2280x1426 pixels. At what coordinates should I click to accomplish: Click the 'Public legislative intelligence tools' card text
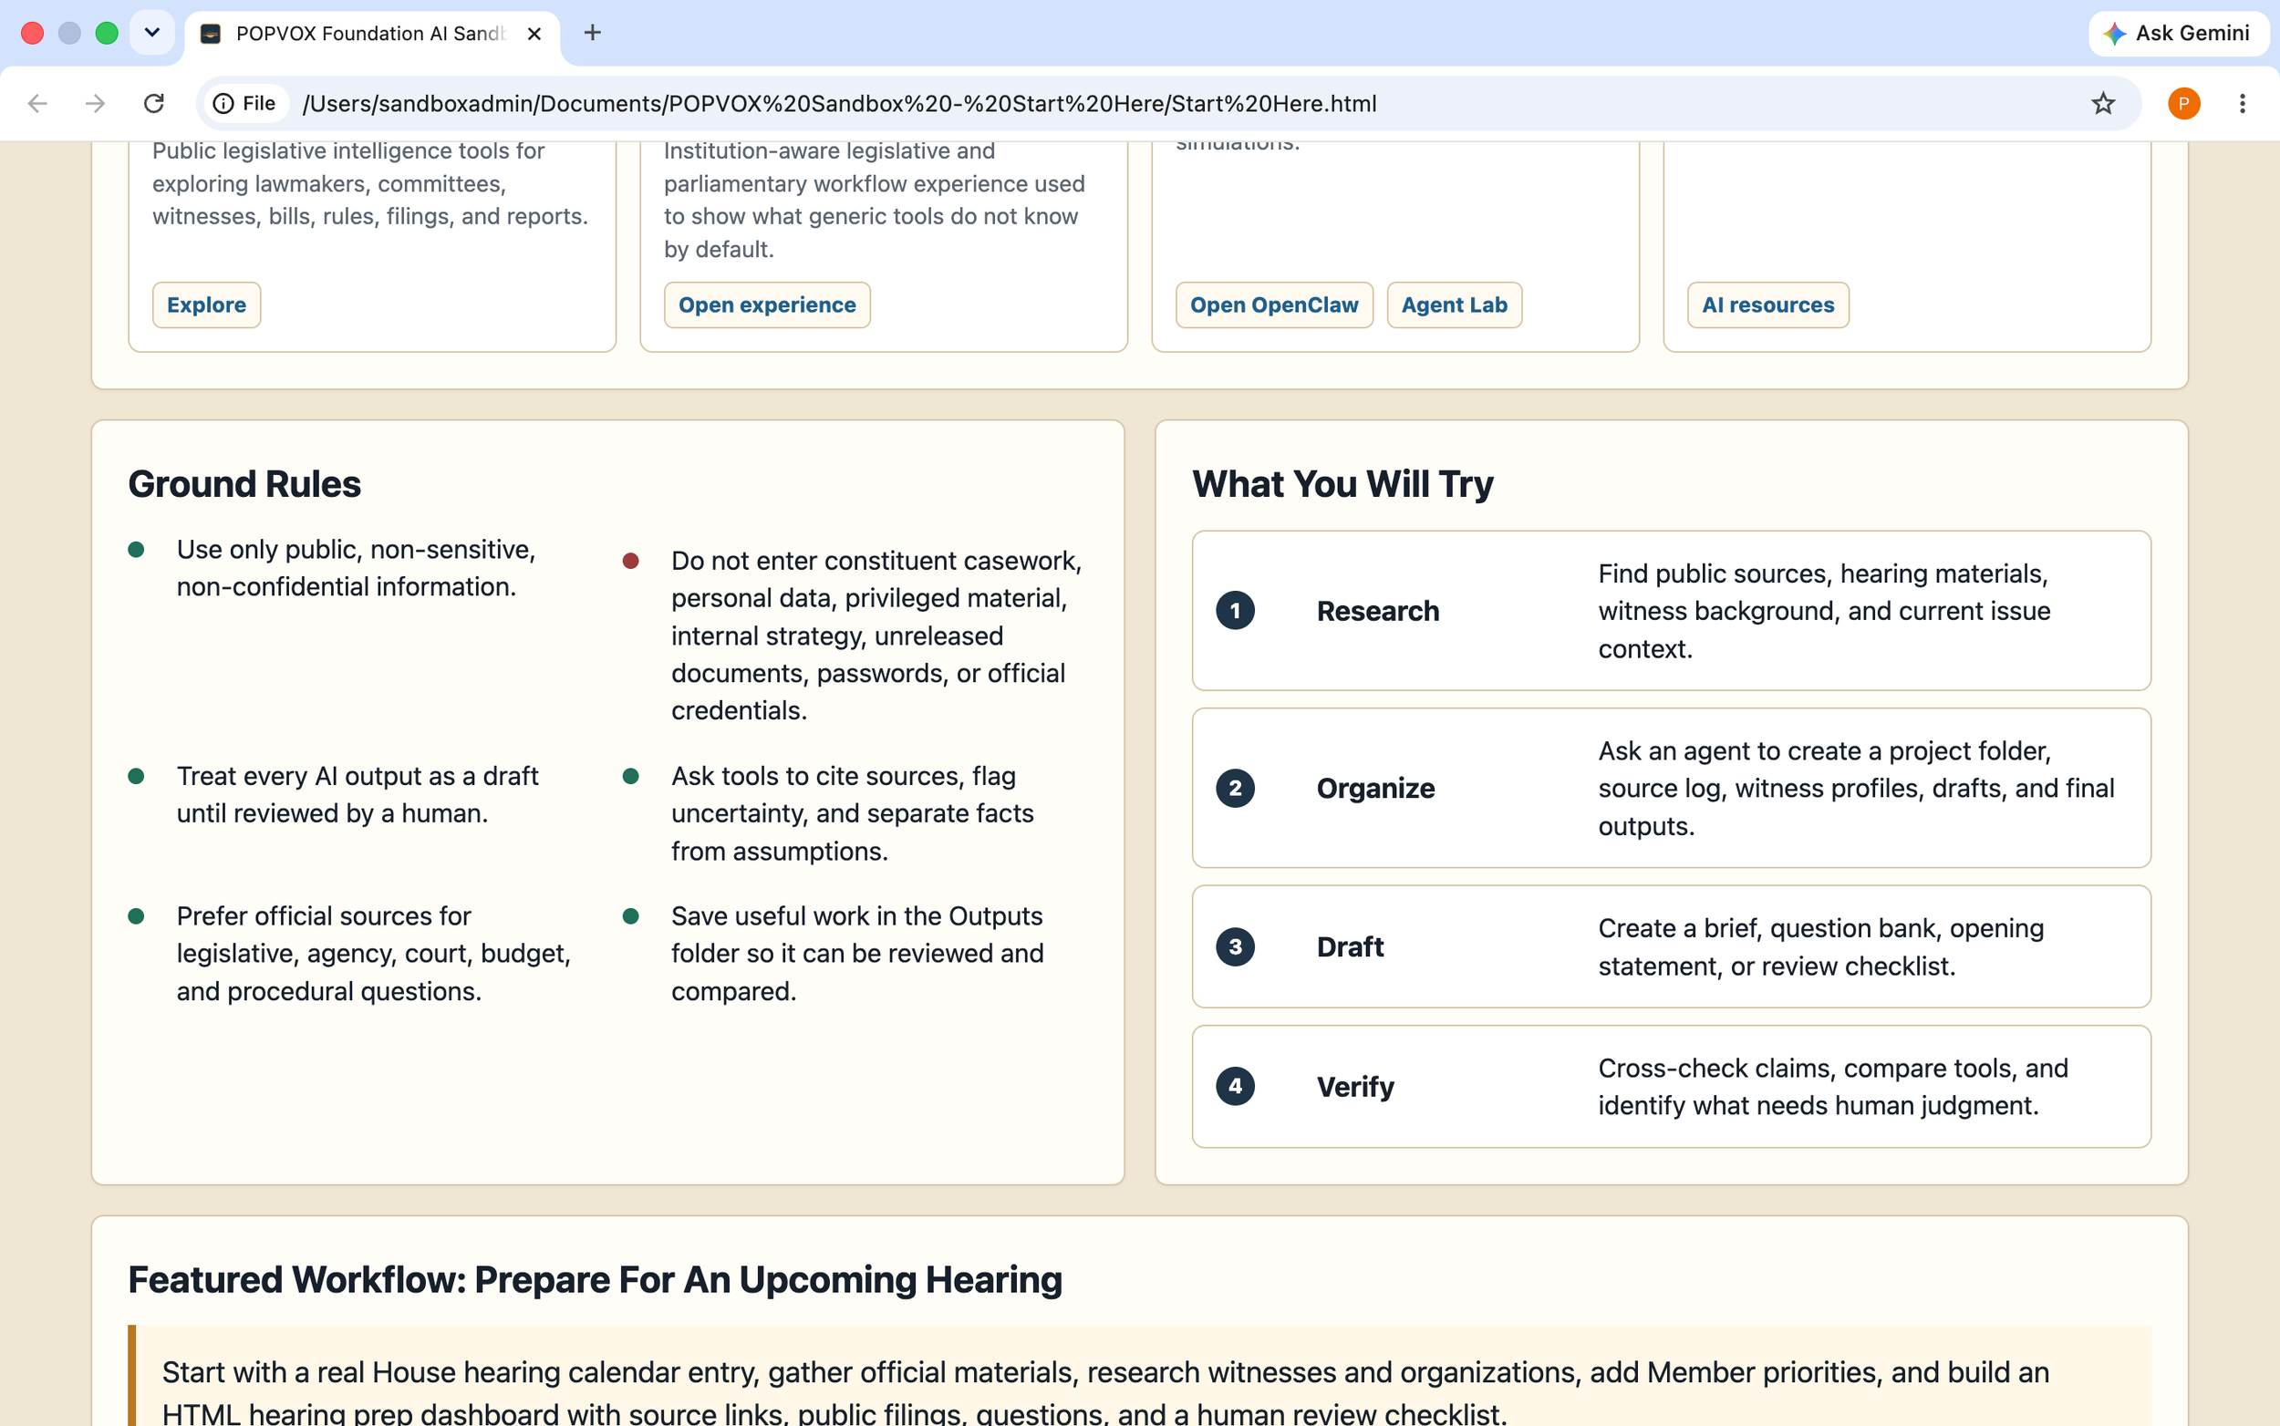(x=369, y=184)
